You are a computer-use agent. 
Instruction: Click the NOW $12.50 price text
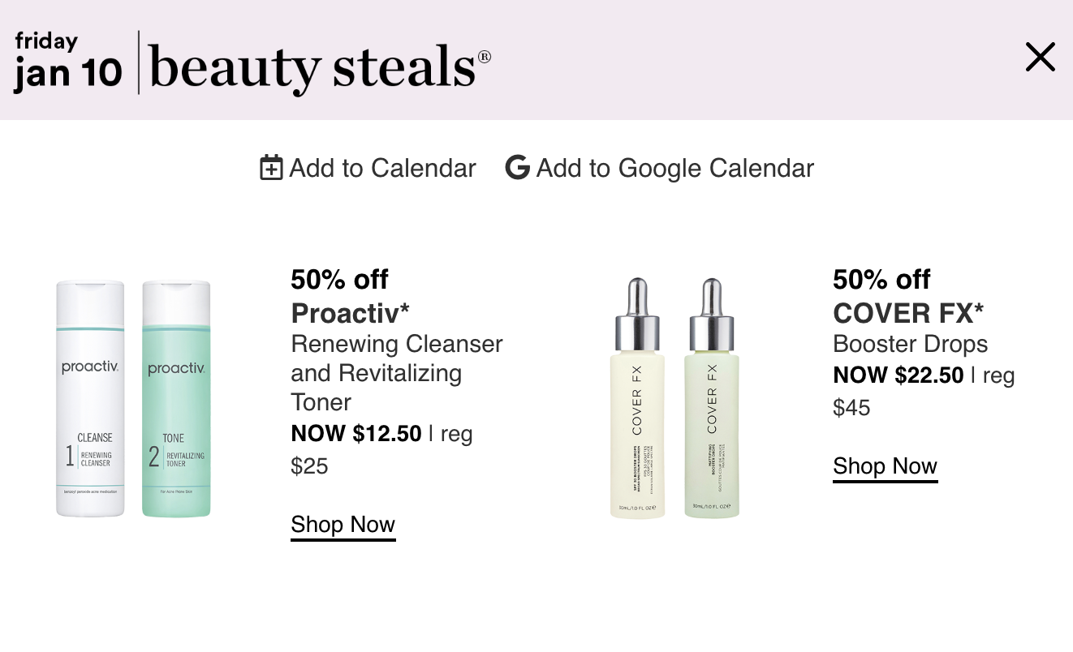point(356,434)
